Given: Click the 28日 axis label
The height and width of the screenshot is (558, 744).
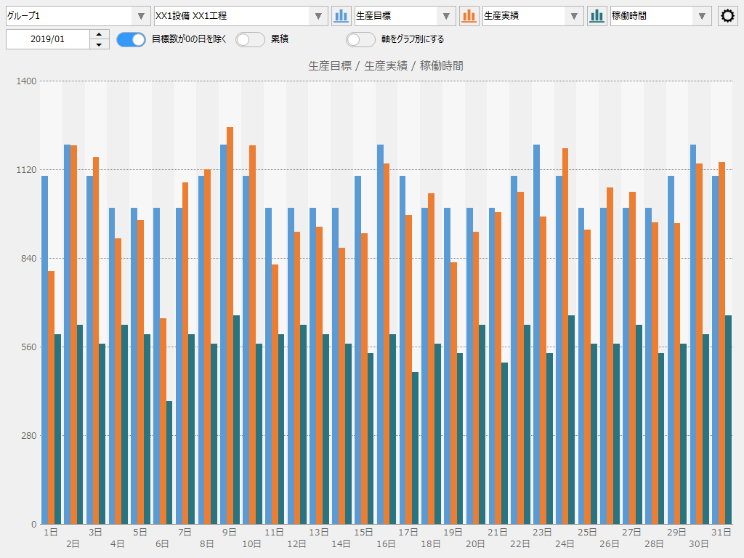Looking at the screenshot, I should [655, 543].
